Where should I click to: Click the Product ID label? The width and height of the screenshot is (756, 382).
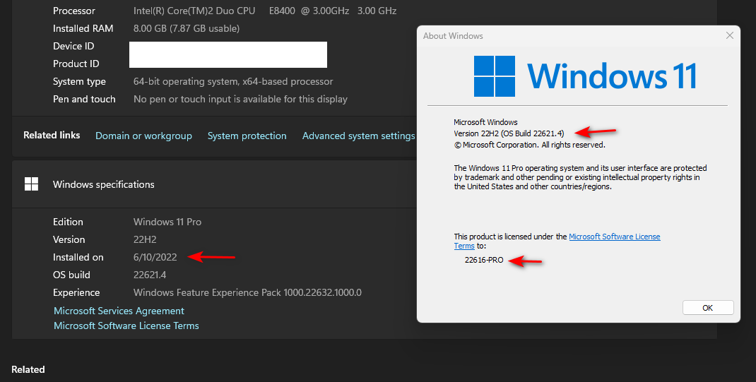pos(76,64)
